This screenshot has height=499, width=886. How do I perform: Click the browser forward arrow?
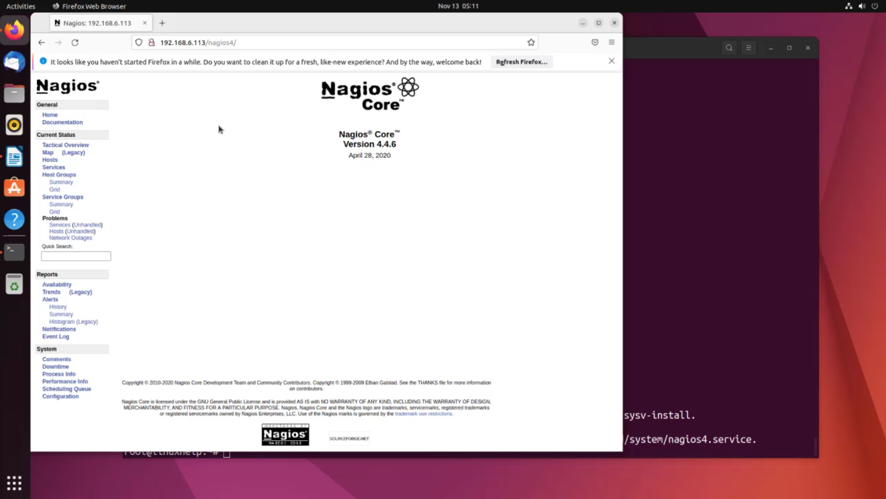58,42
